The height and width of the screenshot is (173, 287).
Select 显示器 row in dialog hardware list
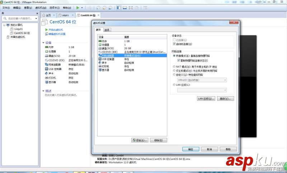click(132, 70)
